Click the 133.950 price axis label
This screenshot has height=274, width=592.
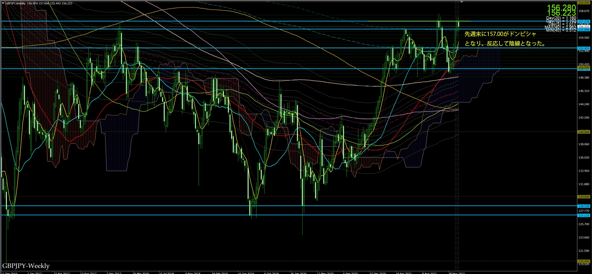584,171
